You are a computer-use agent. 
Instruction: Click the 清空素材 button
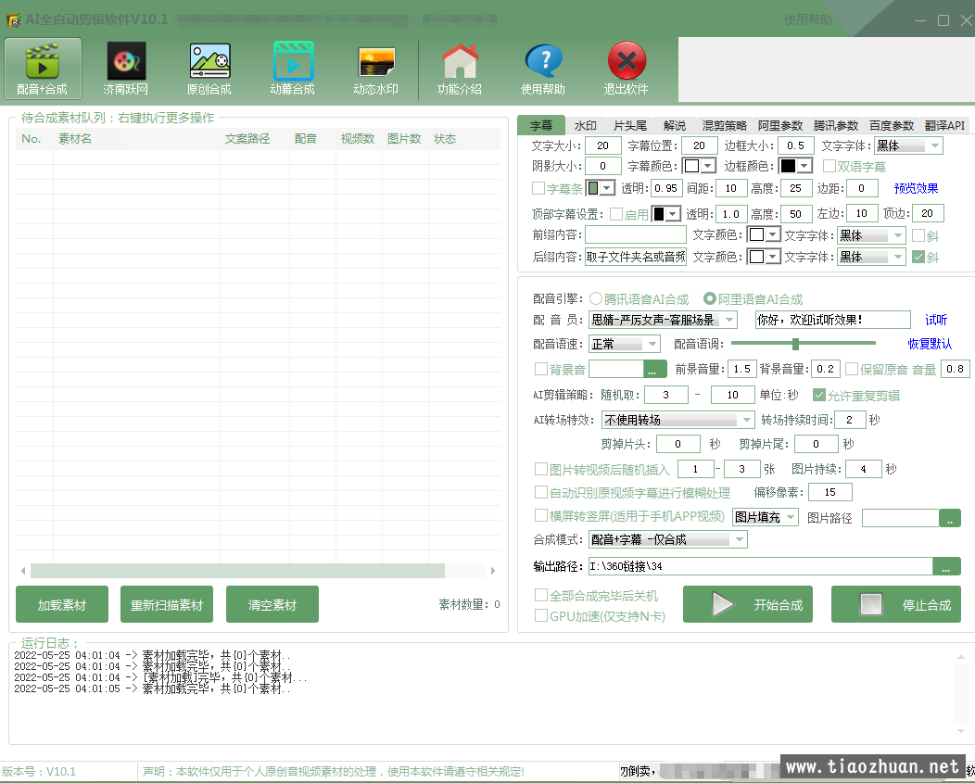[272, 604]
